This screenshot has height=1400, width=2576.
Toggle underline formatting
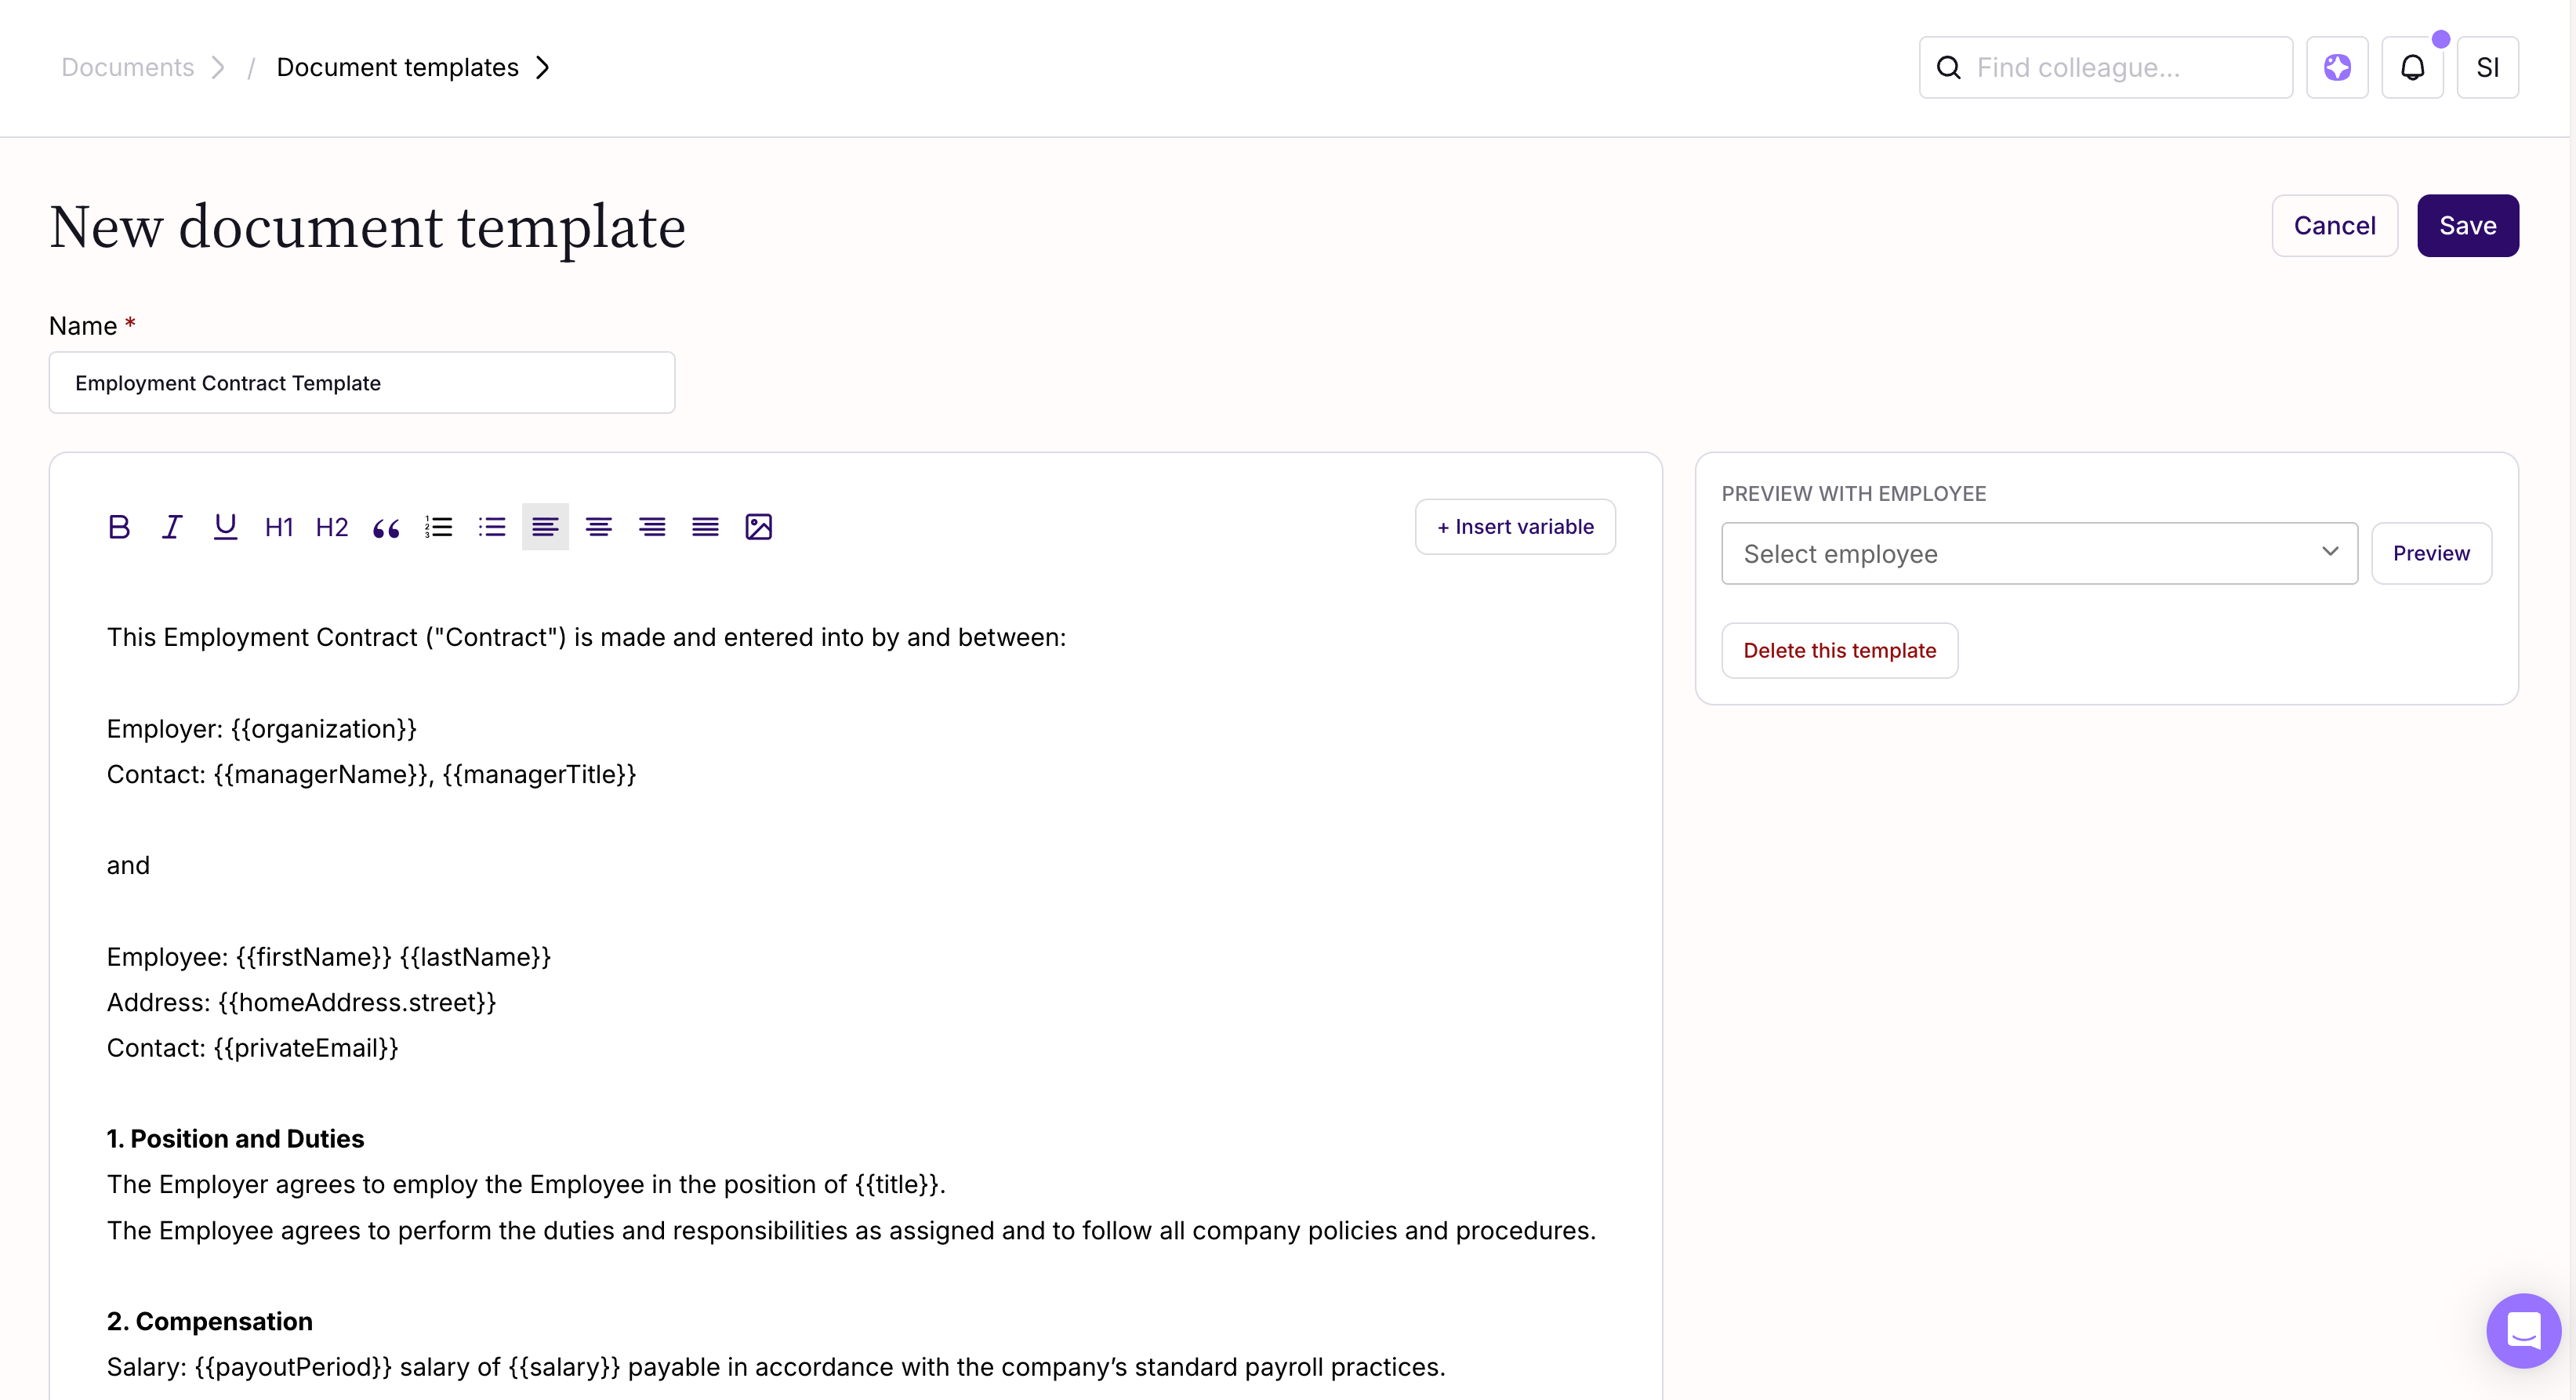click(x=225, y=527)
